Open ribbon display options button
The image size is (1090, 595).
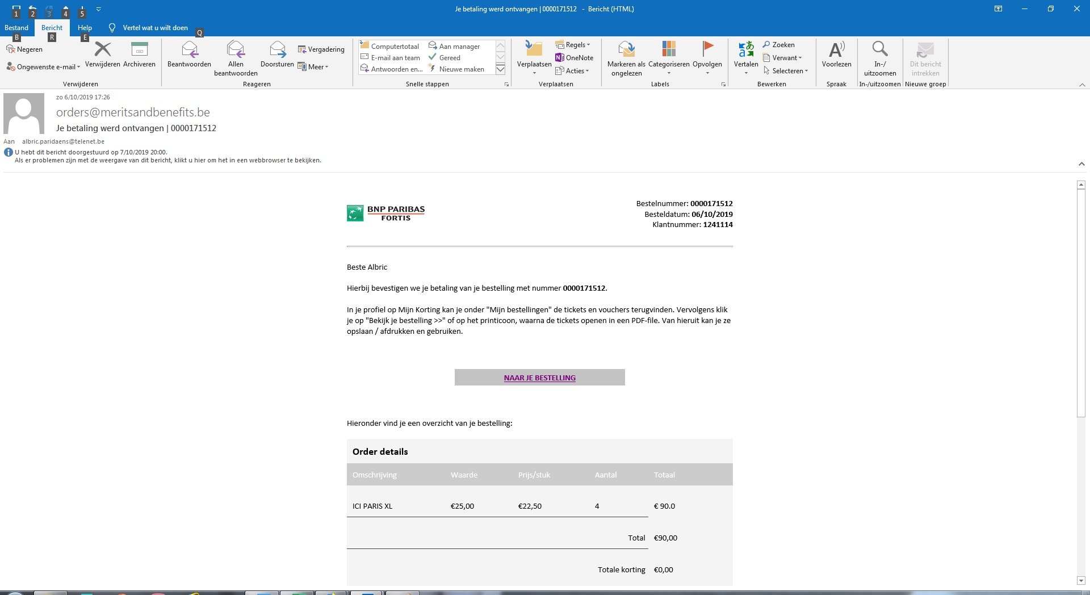[x=998, y=9]
